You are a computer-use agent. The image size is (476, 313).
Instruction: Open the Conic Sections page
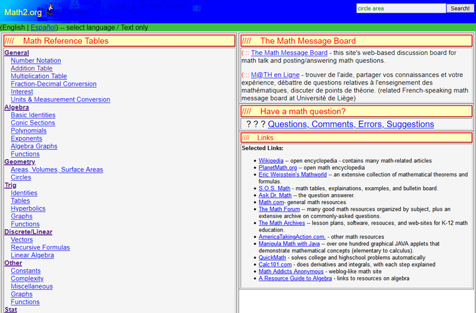point(33,123)
